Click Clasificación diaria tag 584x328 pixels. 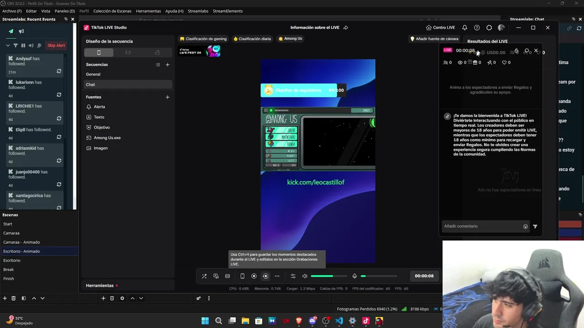252,39
